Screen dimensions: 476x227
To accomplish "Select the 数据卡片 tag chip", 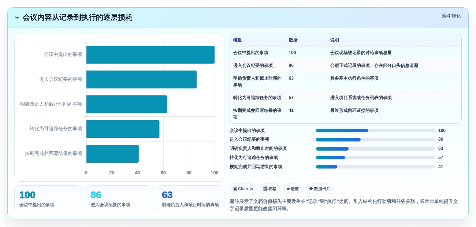I will (x=320, y=189).
